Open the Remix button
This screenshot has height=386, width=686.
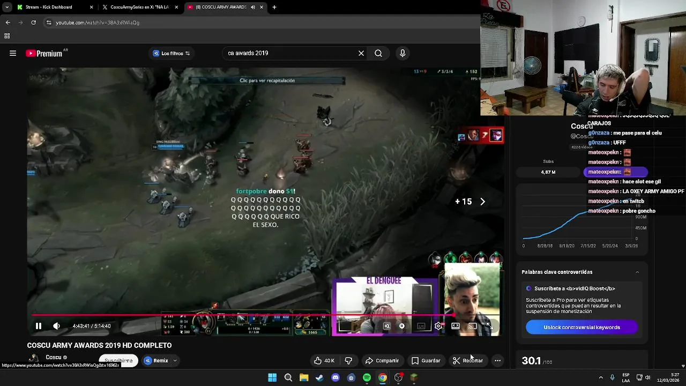[156, 361]
